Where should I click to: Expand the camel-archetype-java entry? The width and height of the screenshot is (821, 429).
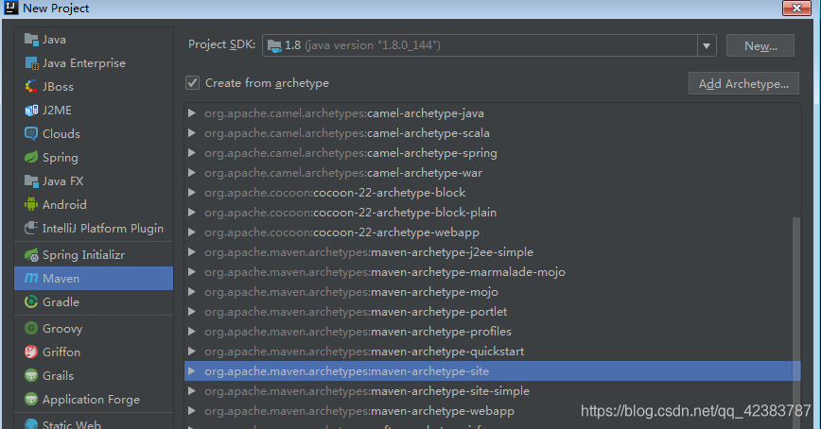click(x=192, y=113)
